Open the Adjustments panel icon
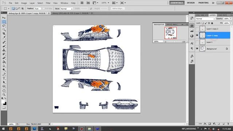233x131 pixels. coord(192,25)
